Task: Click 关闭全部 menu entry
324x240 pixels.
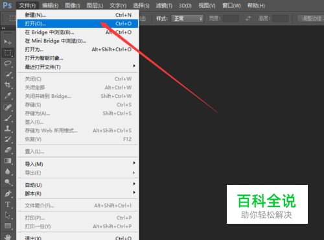Action: click(78, 88)
